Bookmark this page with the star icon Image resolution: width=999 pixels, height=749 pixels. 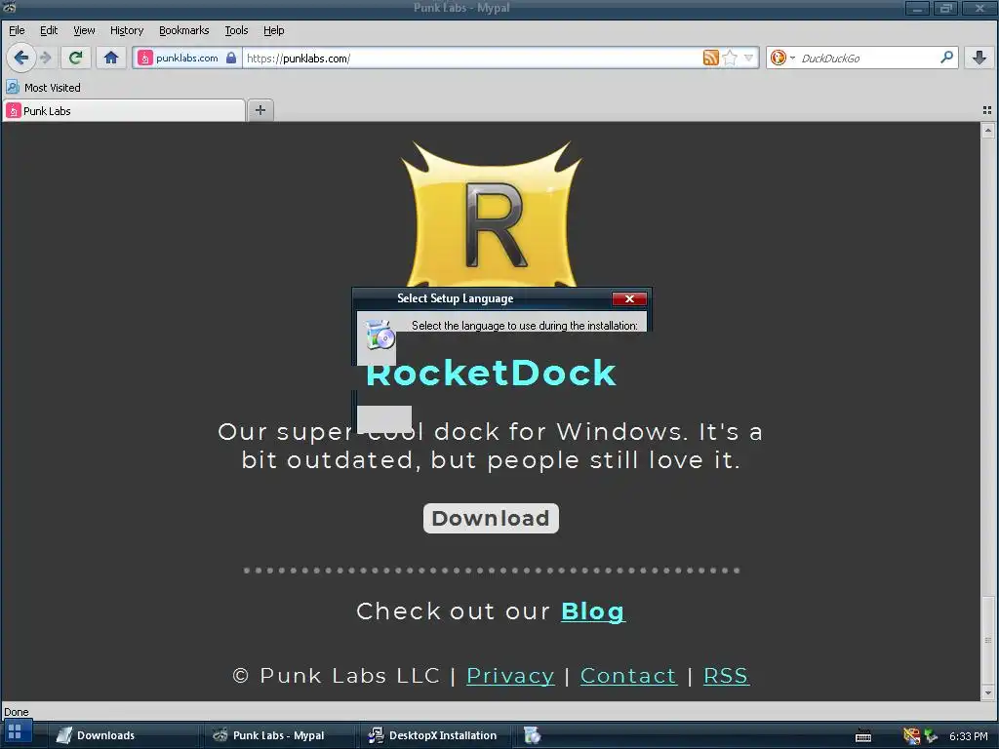[x=730, y=58]
